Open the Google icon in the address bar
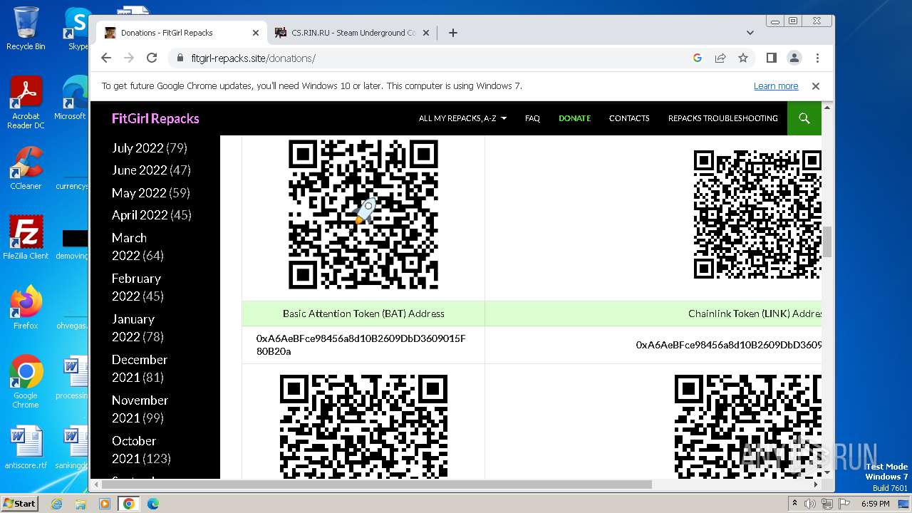The height and width of the screenshot is (513, 912). (698, 58)
